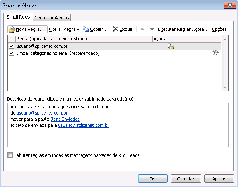This screenshot has height=187, width=238.
Task: Switch to the Gerenciar Alertas tab
Action: [x=52, y=18]
